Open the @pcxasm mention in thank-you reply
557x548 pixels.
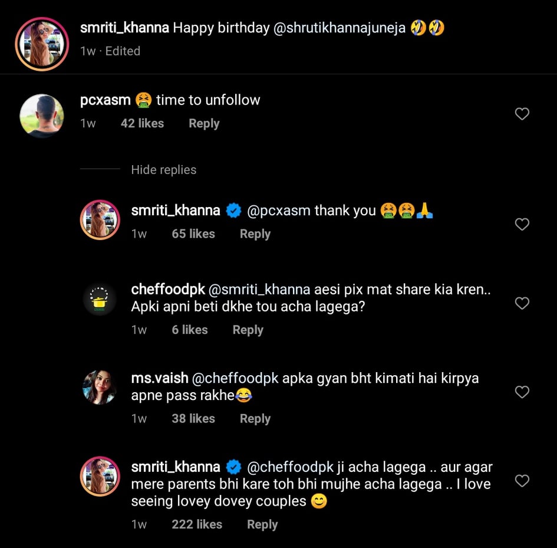(x=278, y=211)
